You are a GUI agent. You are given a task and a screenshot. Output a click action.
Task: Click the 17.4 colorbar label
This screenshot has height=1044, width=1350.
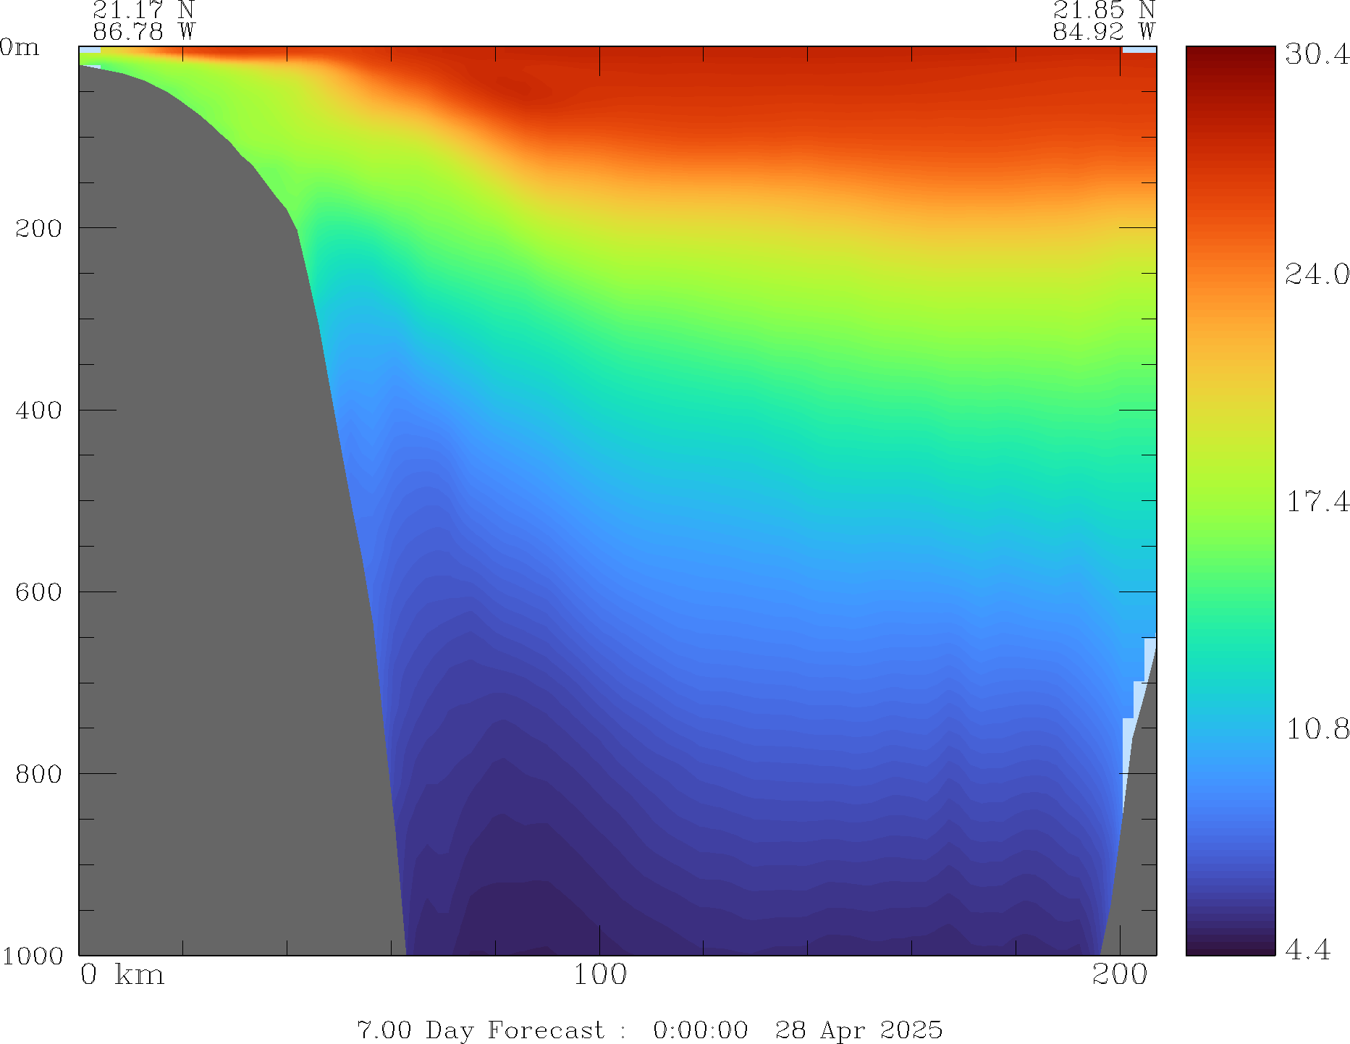pyautogui.click(x=1317, y=502)
